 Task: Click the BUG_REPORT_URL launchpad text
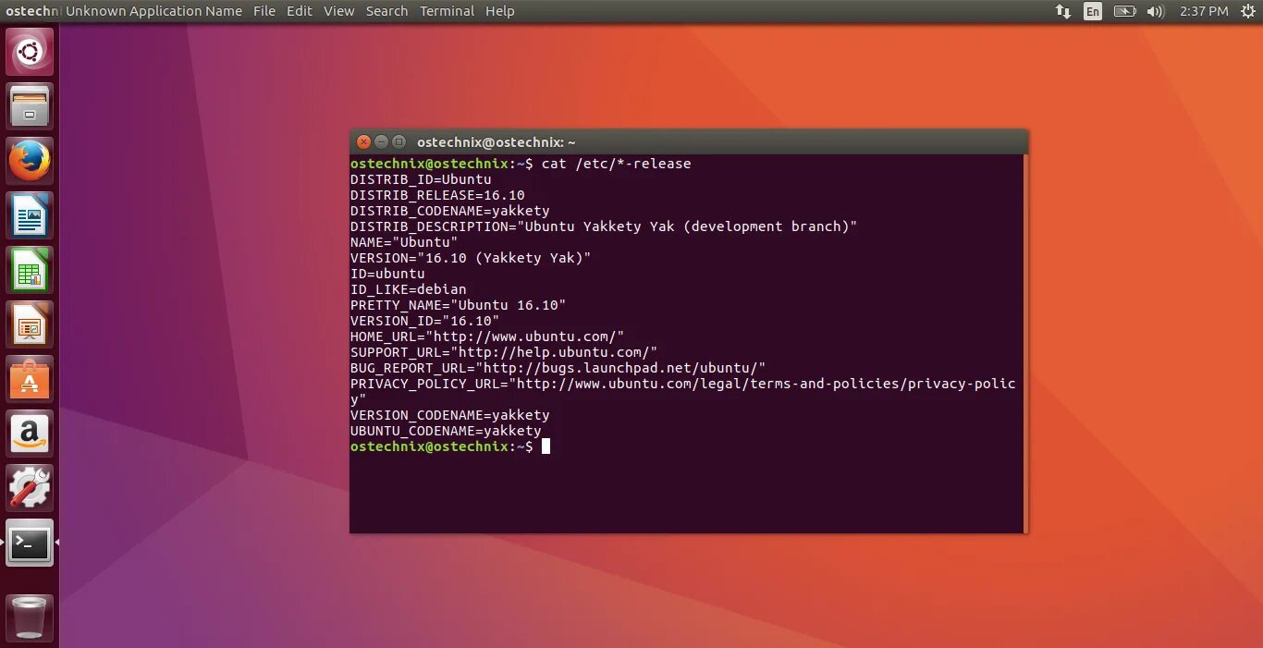pyautogui.click(x=558, y=368)
